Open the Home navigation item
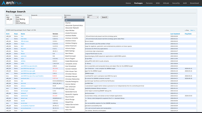Image resolution: width=202 pixels, height=113 pixels. [128, 3]
